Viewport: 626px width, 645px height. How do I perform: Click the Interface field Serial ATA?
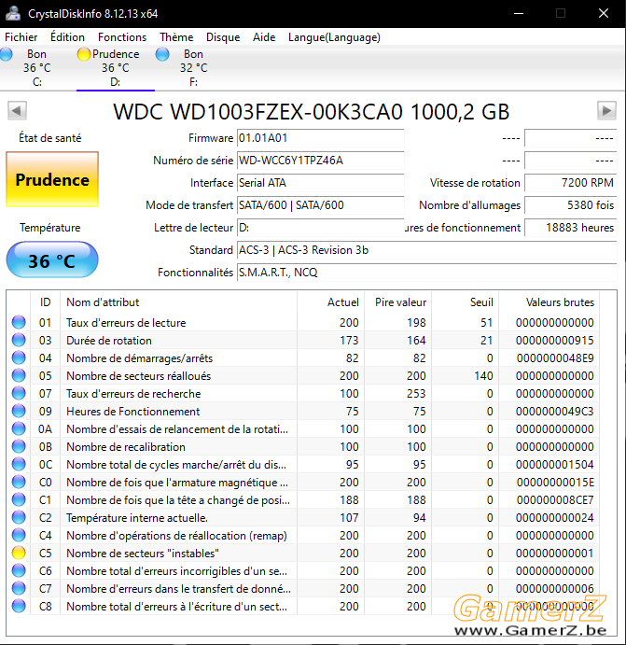pyautogui.click(x=321, y=183)
